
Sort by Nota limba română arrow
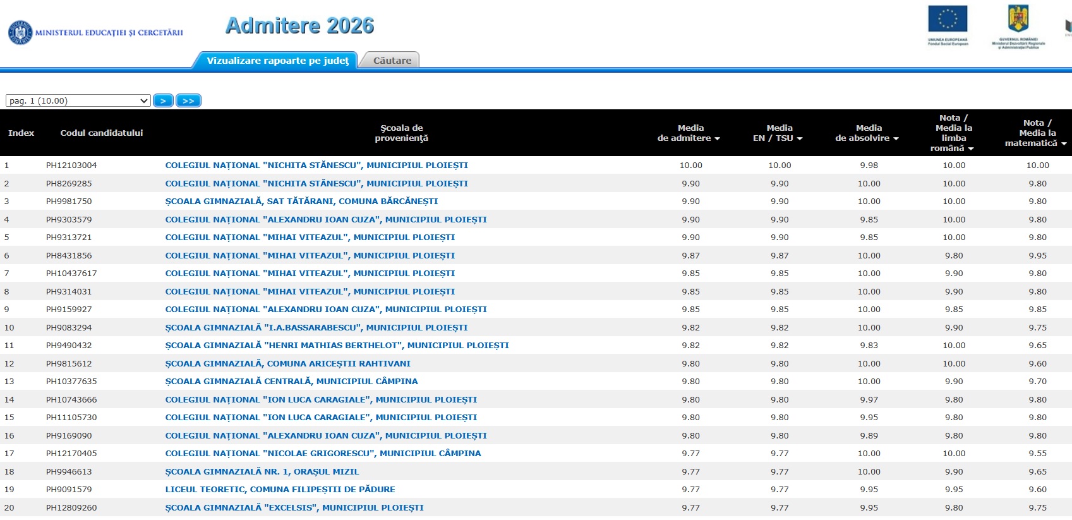coord(971,148)
